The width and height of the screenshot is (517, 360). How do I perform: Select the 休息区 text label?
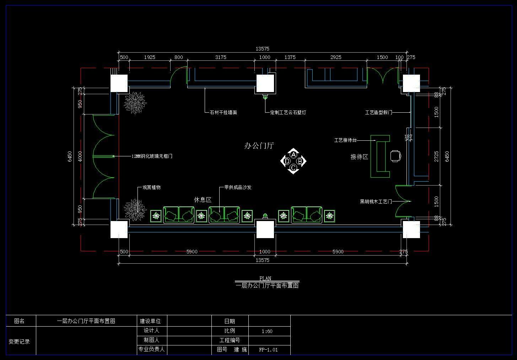pyautogui.click(x=203, y=200)
